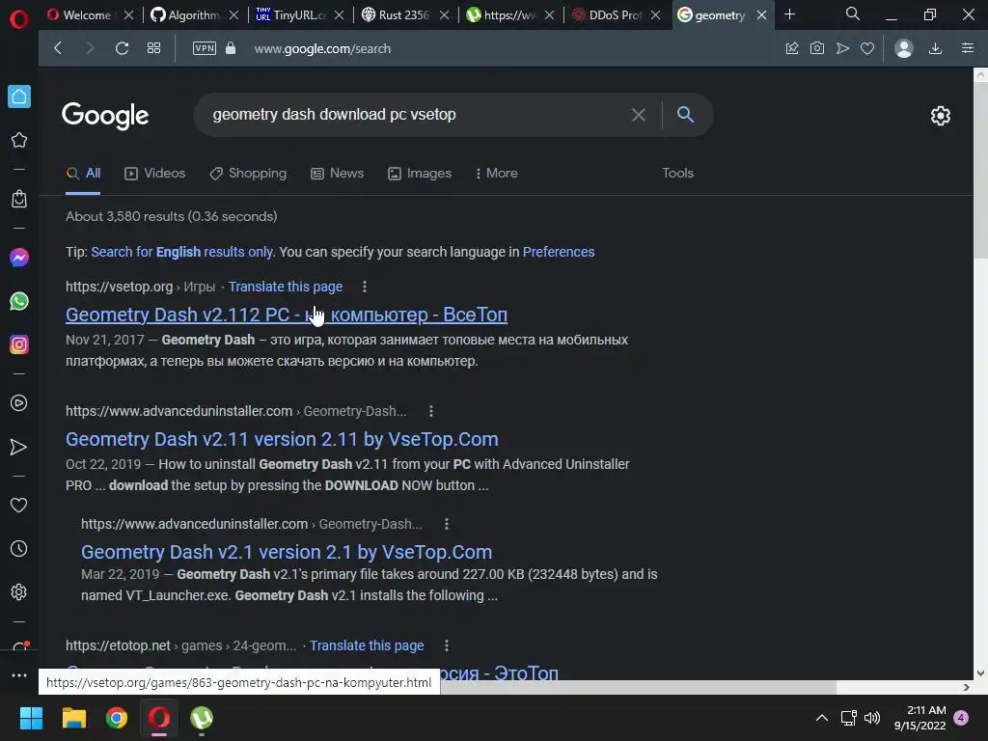This screenshot has height=741, width=988.
Task: Open File Explorer from taskbar
Action: click(73, 718)
